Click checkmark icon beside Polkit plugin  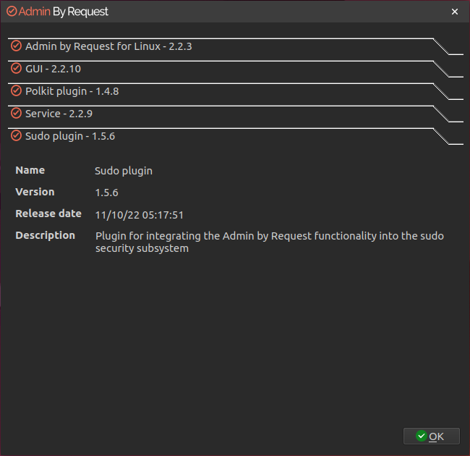(x=16, y=91)
